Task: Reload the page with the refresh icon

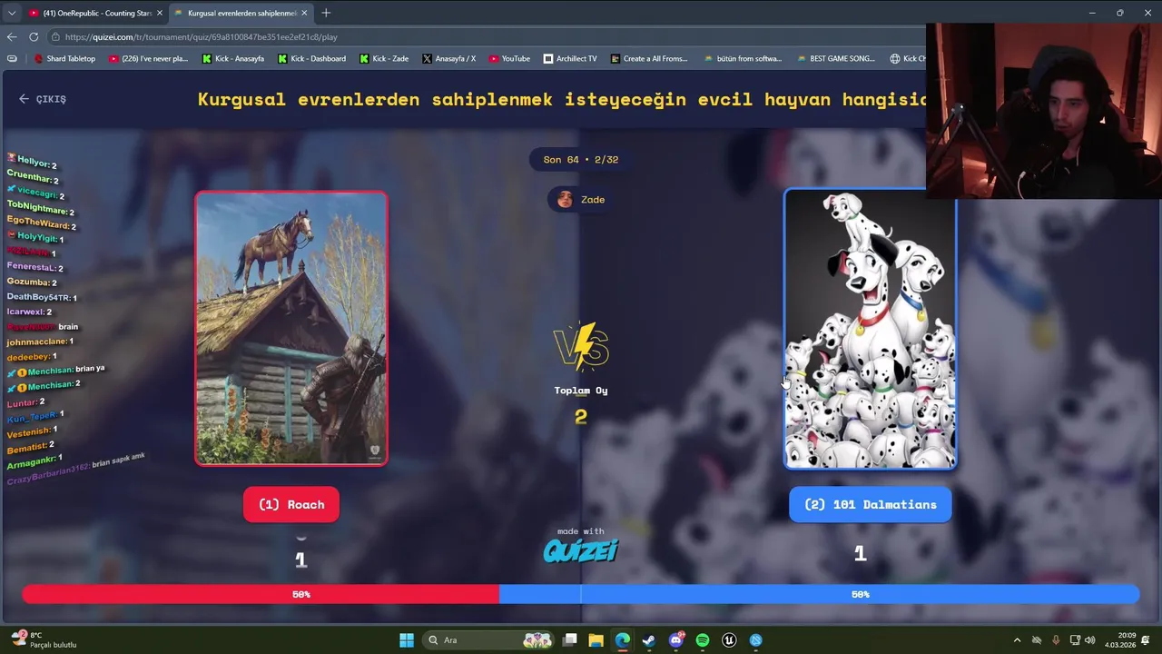Action: tap(34, 37)
